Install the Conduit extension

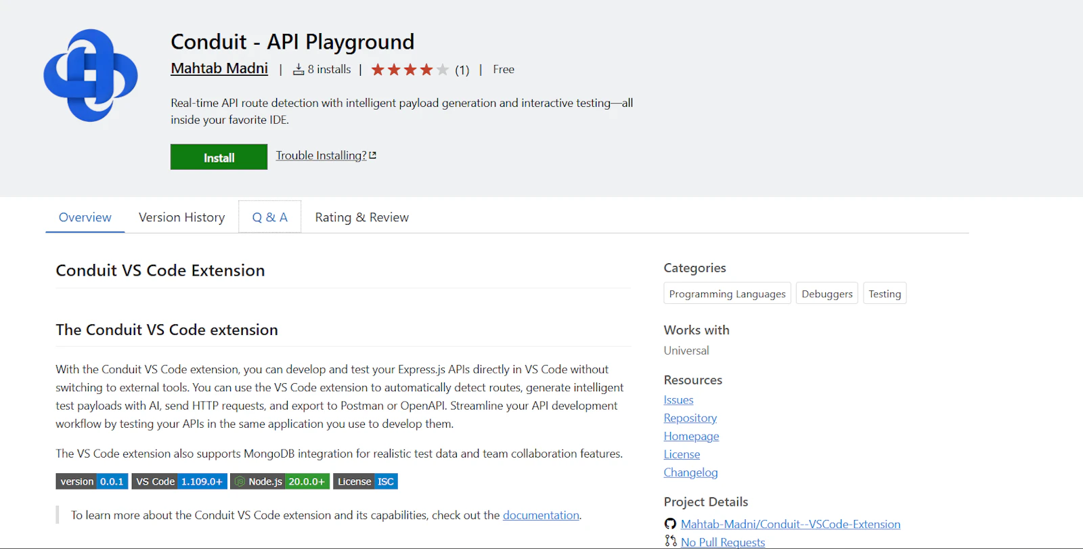tap(219, 157)
